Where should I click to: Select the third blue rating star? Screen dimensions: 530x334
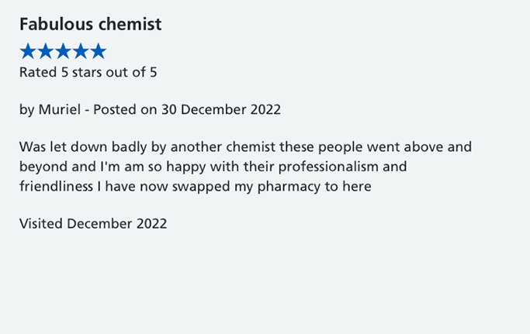point(63,51)
